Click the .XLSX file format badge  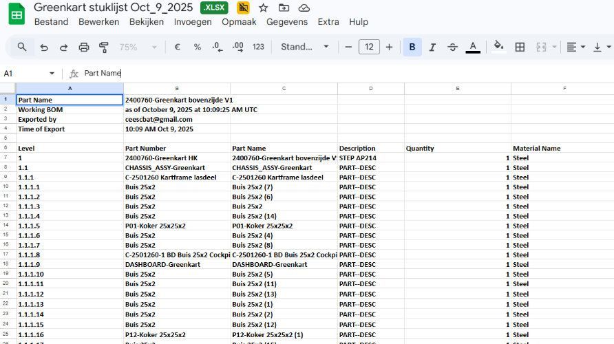pos(214,8)
